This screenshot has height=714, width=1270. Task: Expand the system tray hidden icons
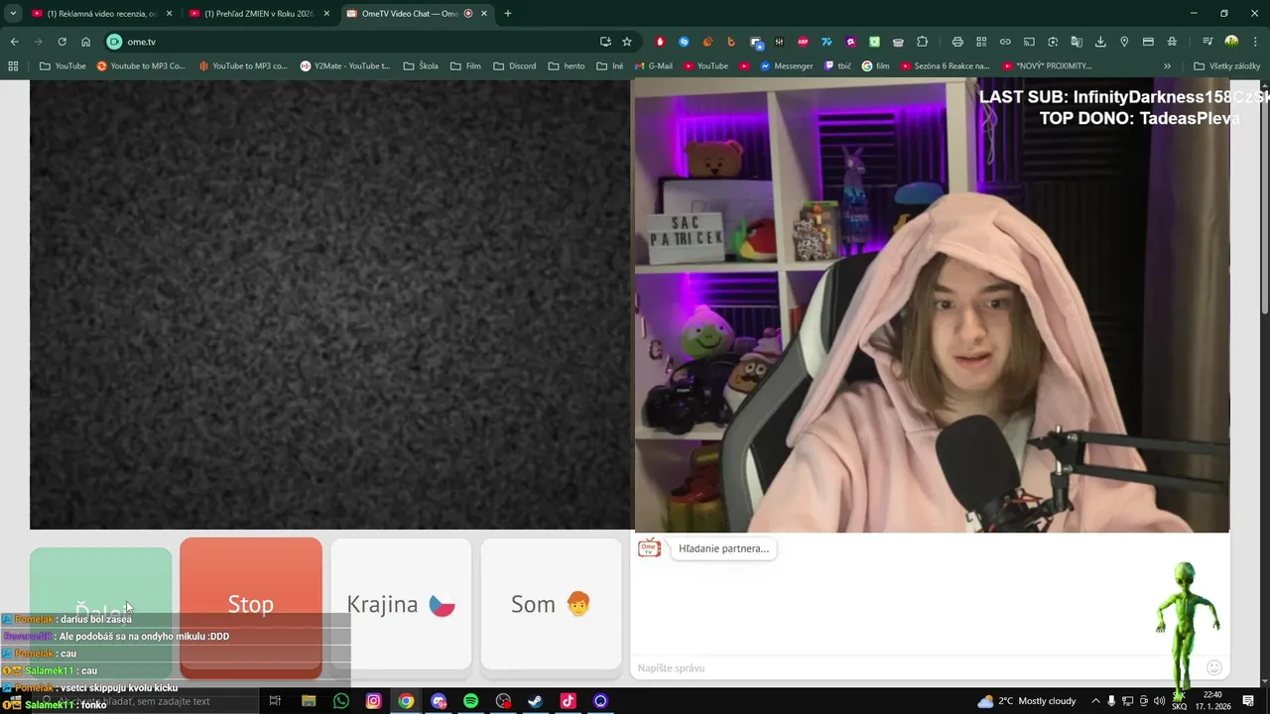pyautogui.click(x=1095, y=701)
